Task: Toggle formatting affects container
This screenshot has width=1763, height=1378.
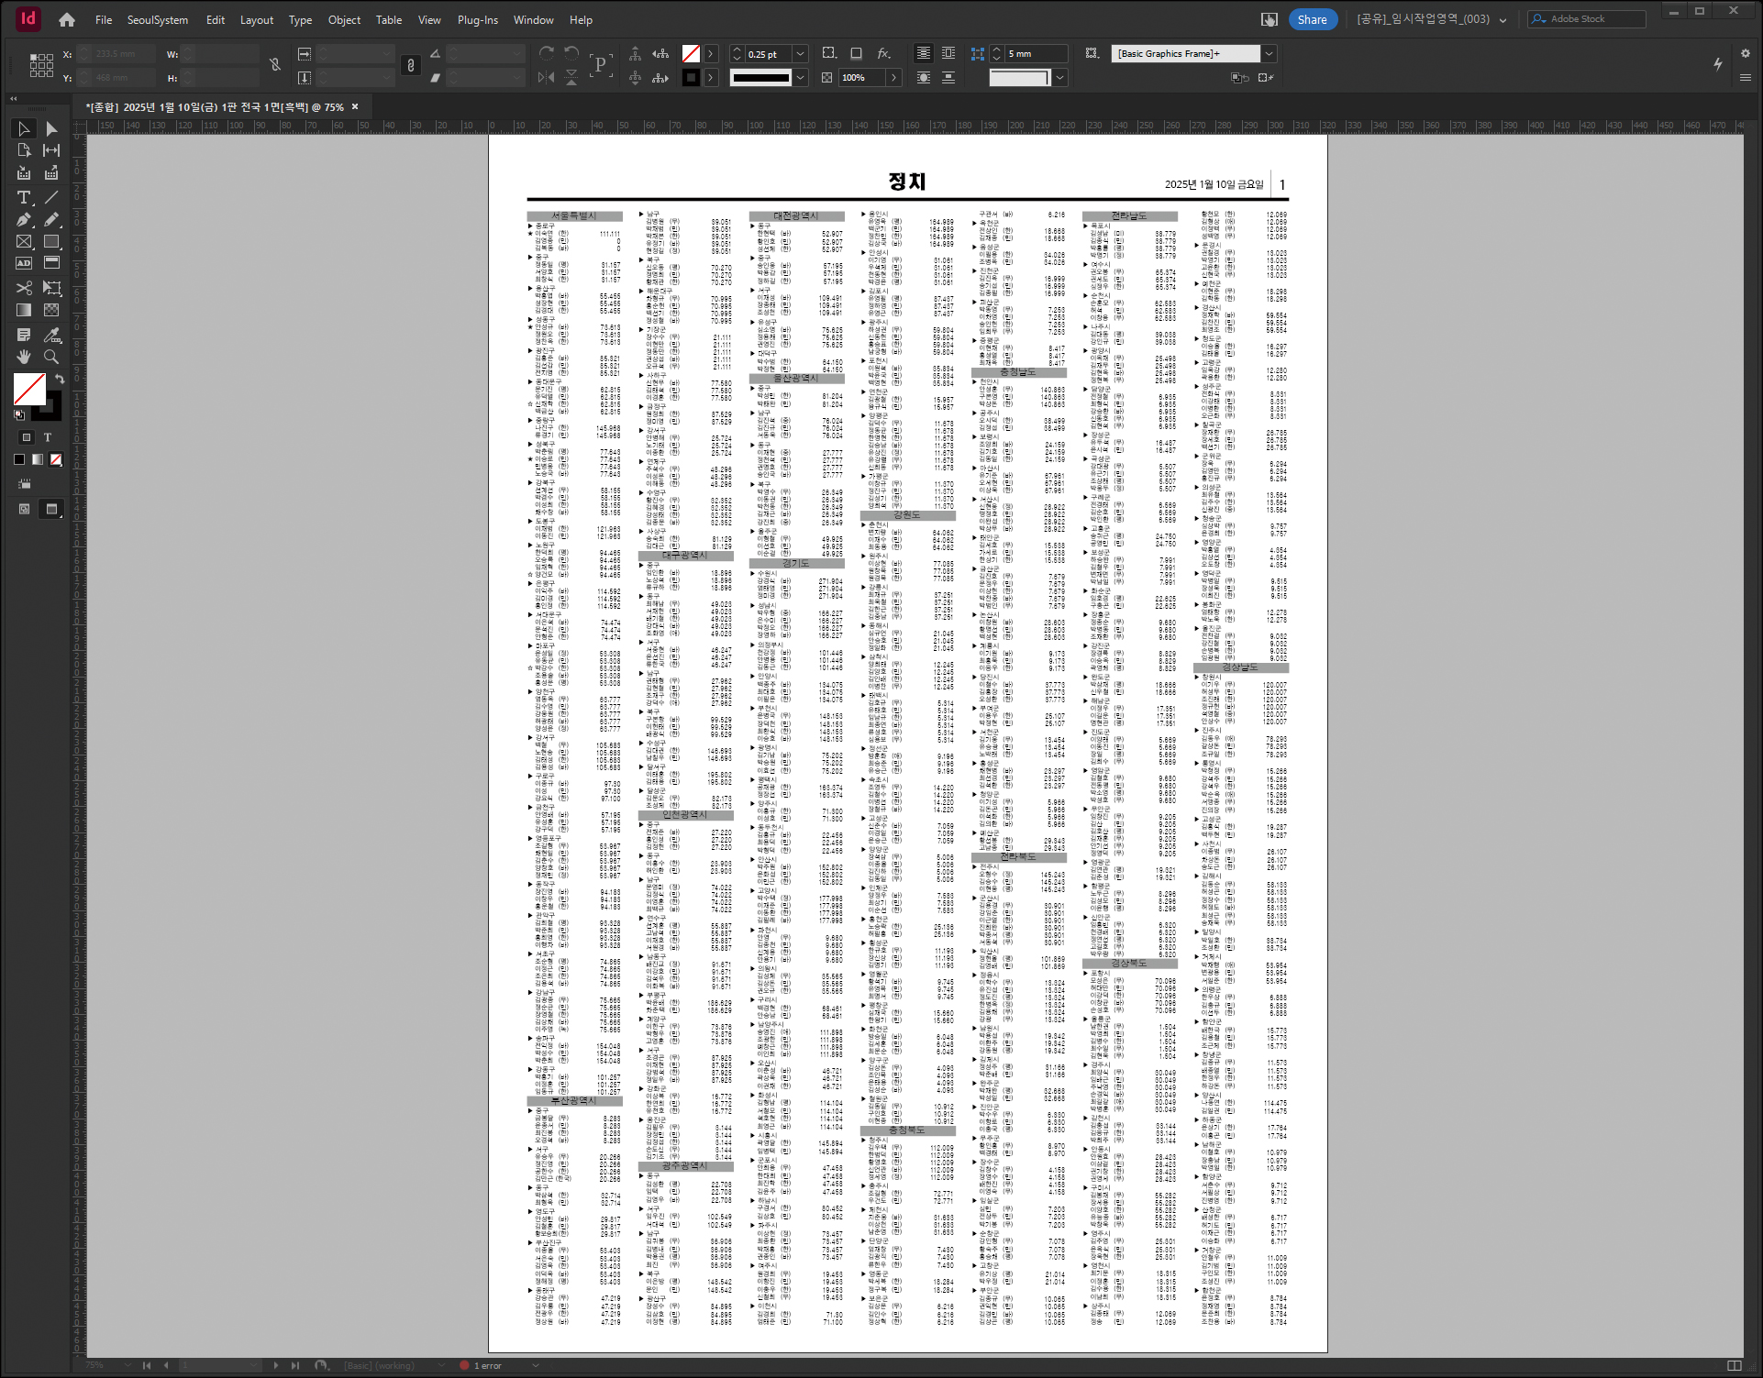Action: pyautogui.click(x=27, y=437)
